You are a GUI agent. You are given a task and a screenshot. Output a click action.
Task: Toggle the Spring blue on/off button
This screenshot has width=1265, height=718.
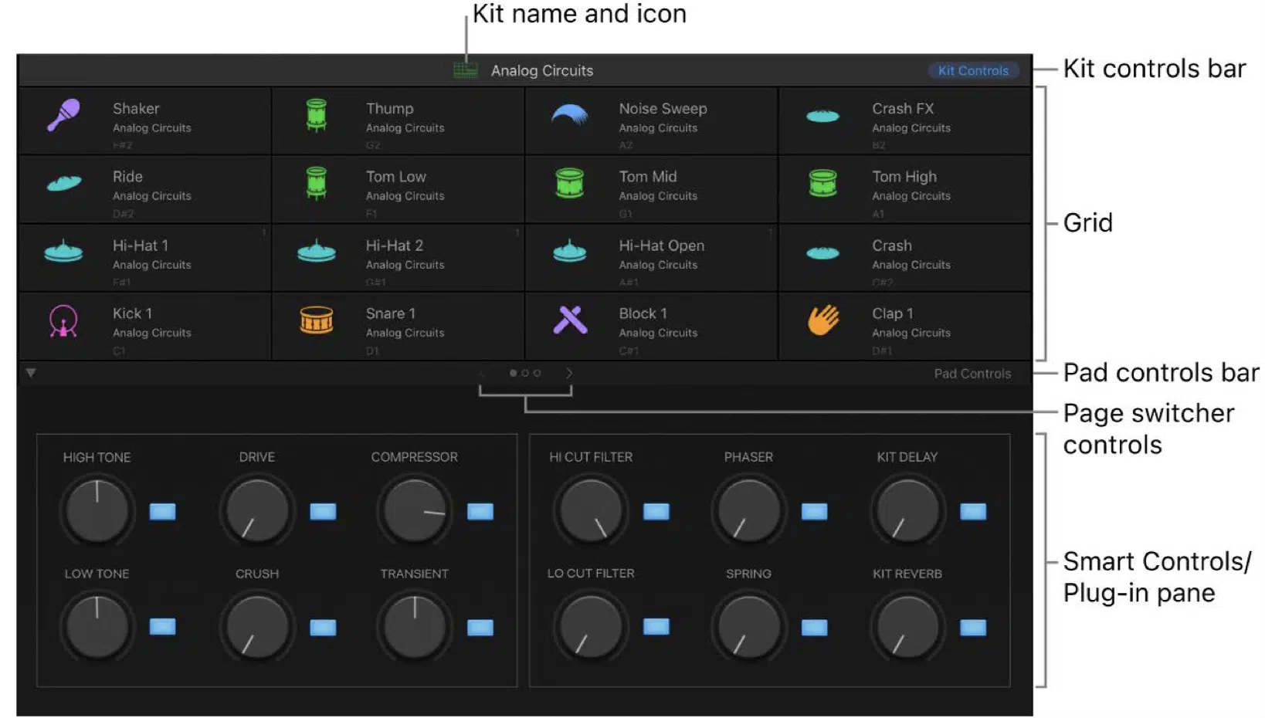pos(814,628)
